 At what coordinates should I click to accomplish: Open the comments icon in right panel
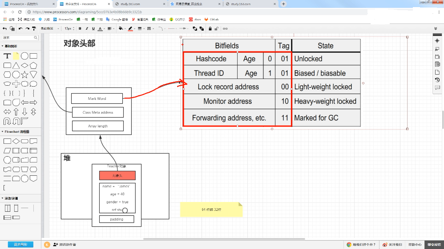437,87
